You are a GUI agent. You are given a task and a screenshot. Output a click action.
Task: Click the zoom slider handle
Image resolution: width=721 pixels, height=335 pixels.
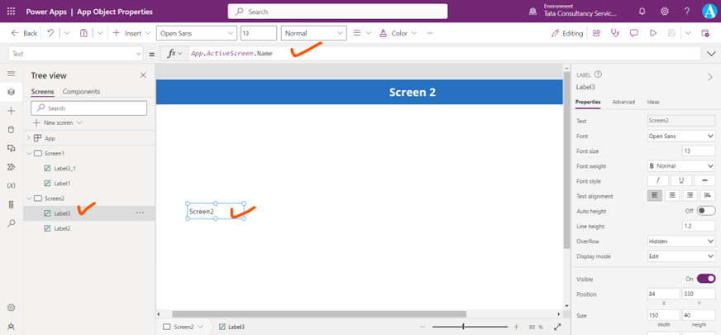463,327
